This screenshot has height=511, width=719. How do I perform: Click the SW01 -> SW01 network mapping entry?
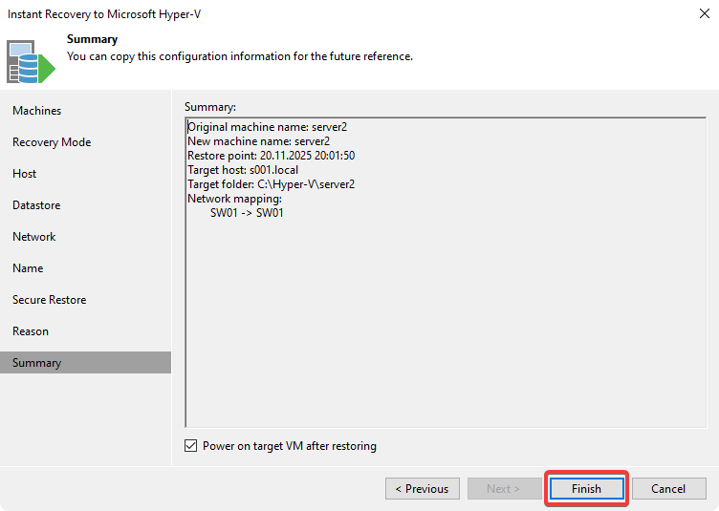pos(247,213)
